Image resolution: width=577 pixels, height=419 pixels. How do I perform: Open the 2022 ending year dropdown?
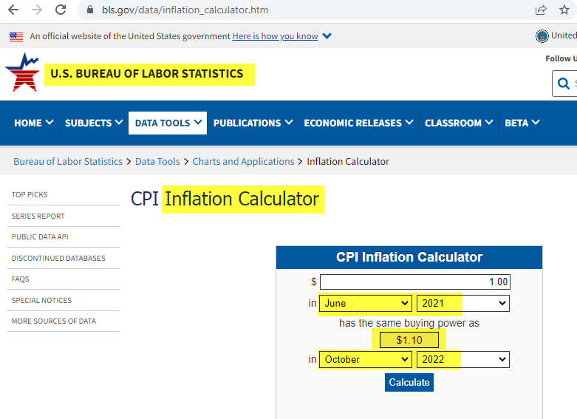[x=463, y=359]
